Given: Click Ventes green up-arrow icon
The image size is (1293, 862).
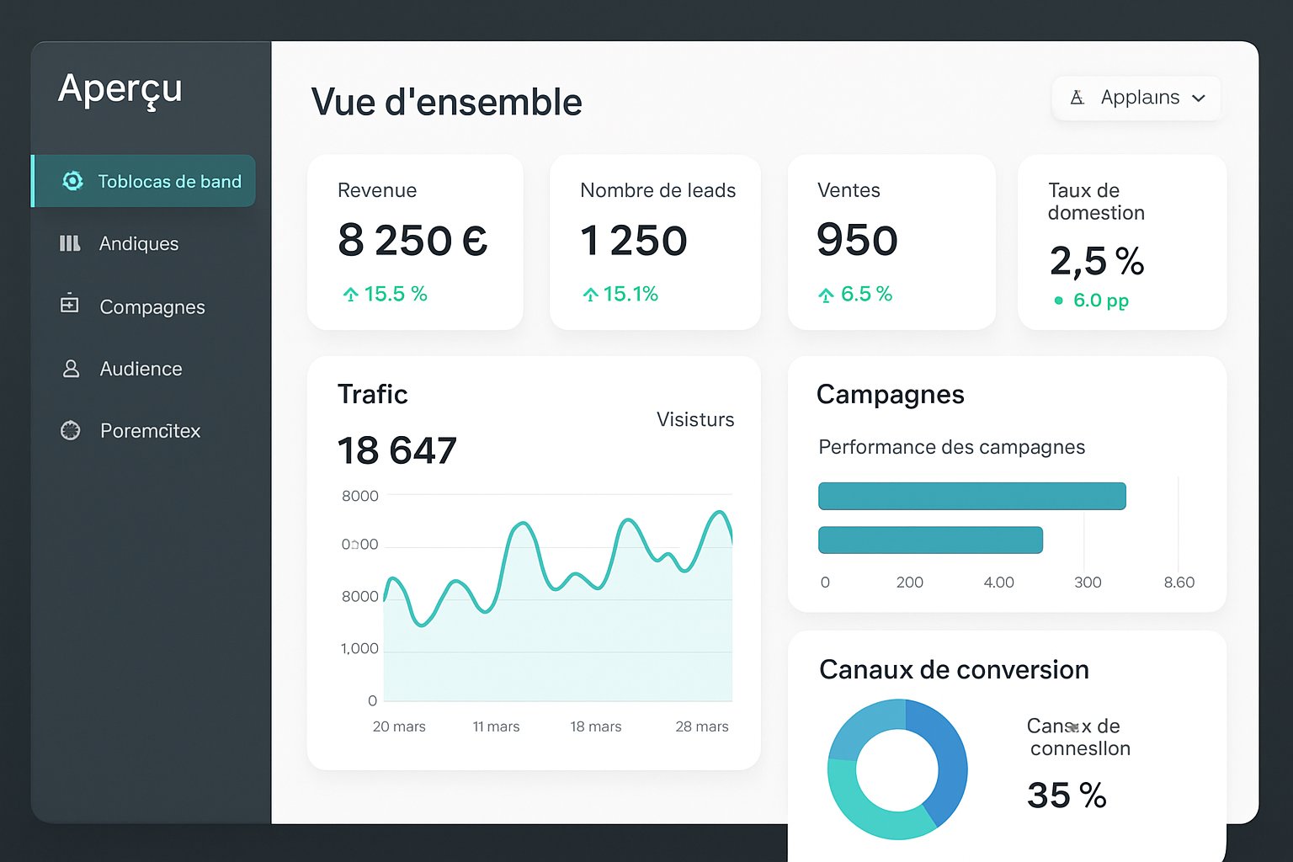Looking at the screenshot, I should coord(826,295).
